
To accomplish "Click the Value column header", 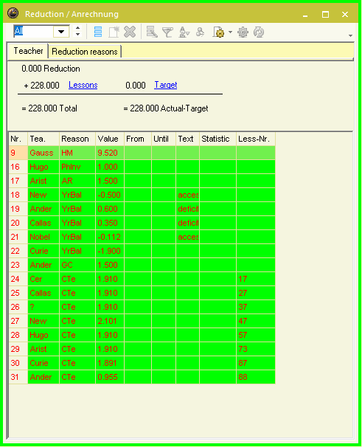I will click(x=110, y=139).
